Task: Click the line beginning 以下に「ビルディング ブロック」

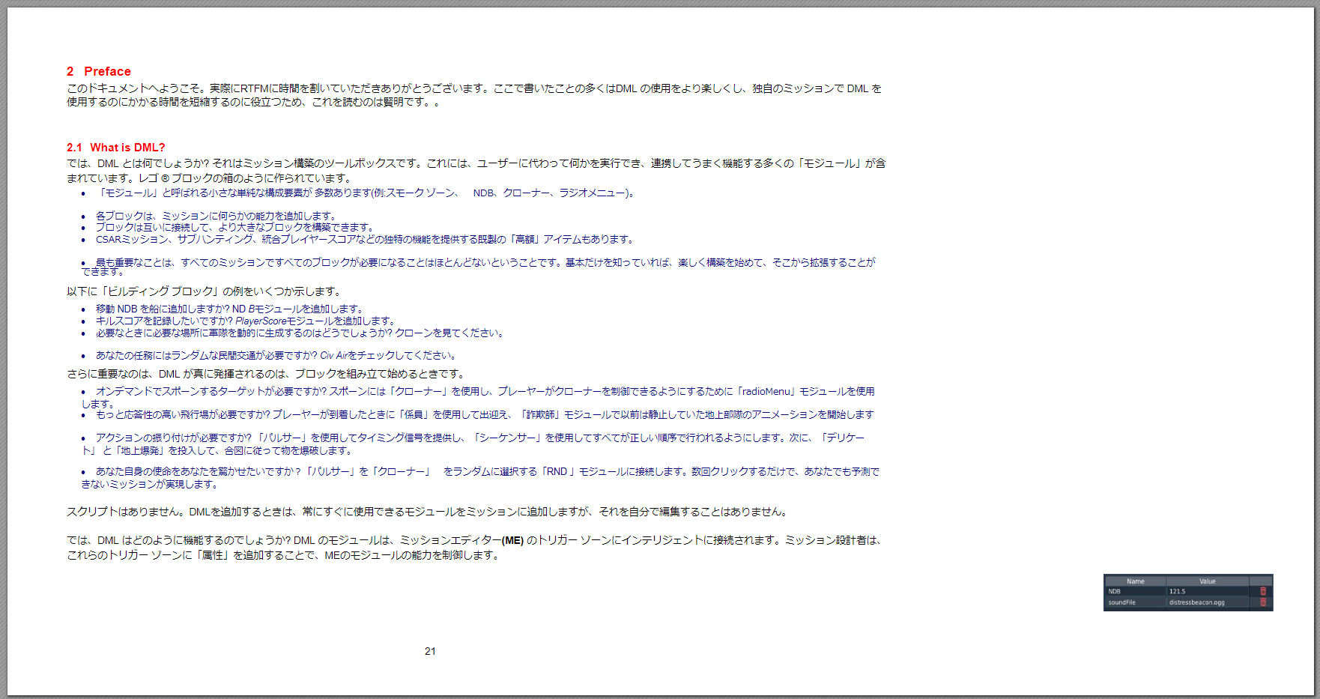Action: [x=204, y=291]
